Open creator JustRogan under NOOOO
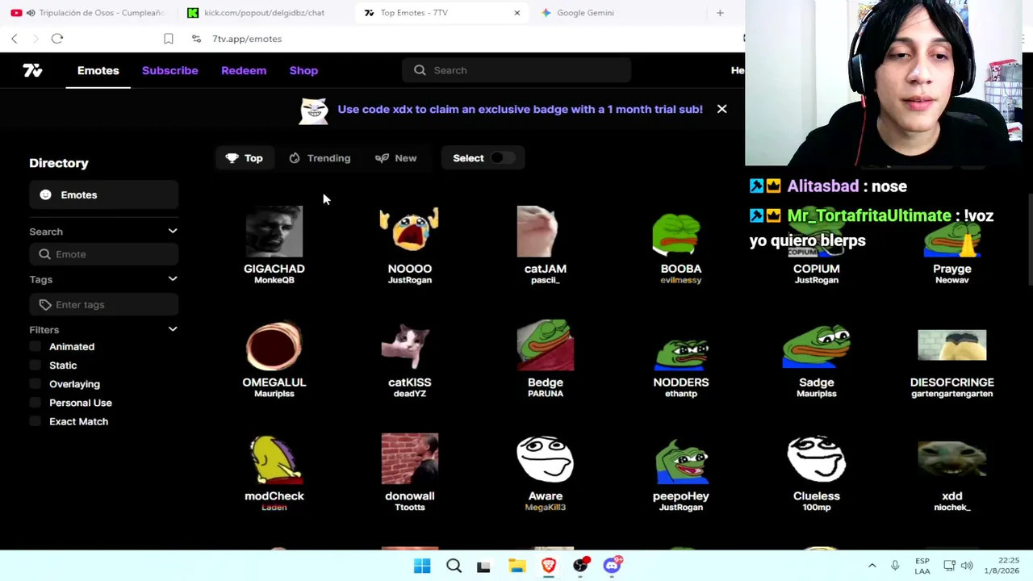This screenshot has width=1033, height=581. tap(410, 280)
